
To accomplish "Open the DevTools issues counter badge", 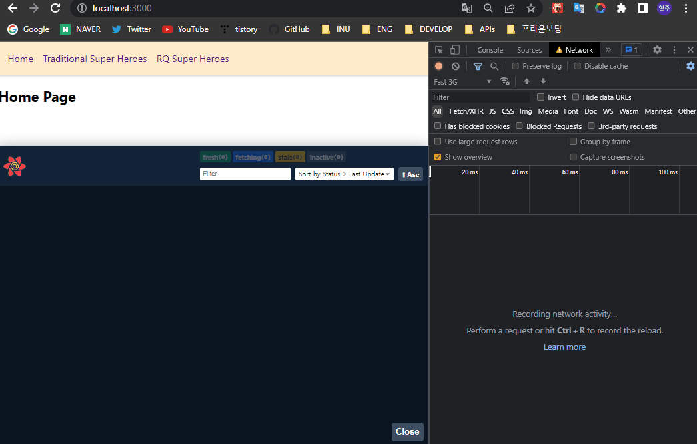I will [x=631, y=50].
